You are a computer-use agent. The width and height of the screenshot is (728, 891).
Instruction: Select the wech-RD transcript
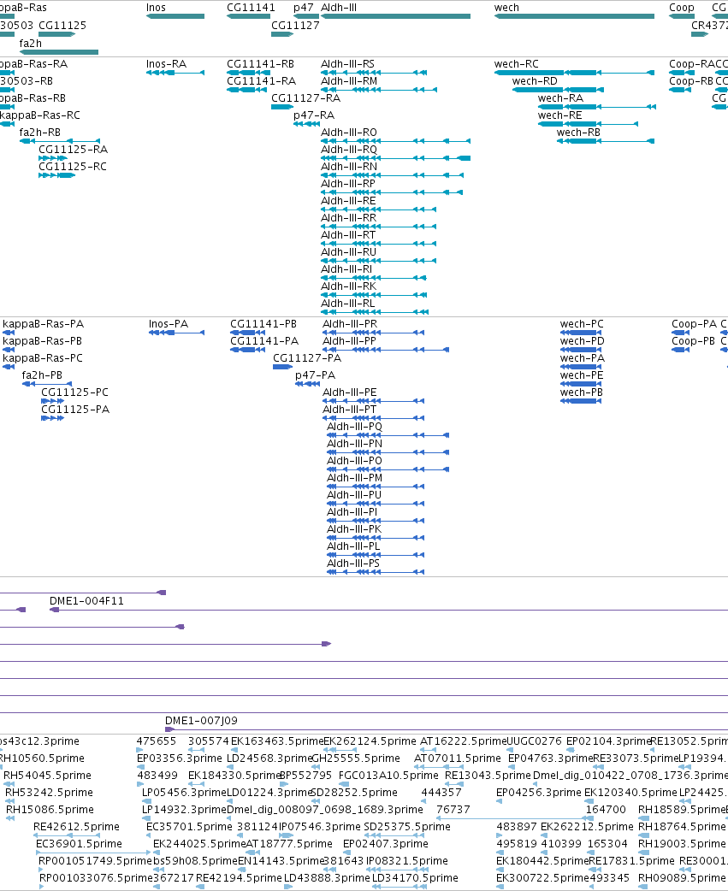[x=558, y=90]
